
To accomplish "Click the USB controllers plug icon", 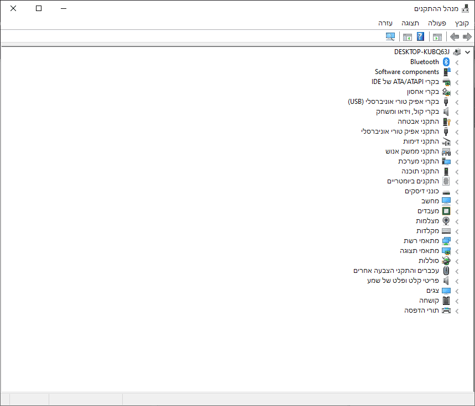I will coord(446,102).
